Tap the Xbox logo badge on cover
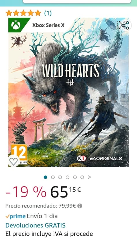 pyautogui.click(x=16, y=25)
